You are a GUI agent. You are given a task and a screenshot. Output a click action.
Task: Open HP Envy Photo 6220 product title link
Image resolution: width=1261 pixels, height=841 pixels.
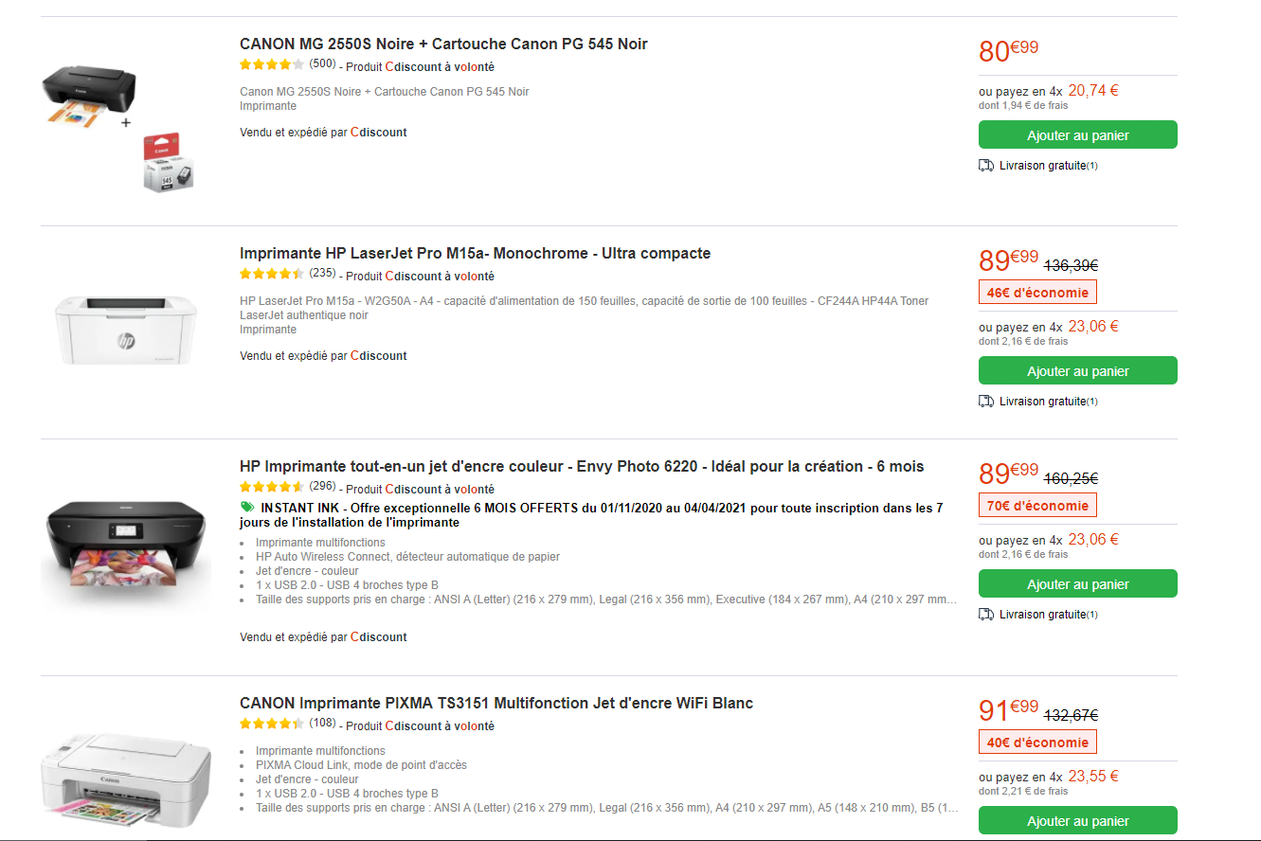pos(582,466)
